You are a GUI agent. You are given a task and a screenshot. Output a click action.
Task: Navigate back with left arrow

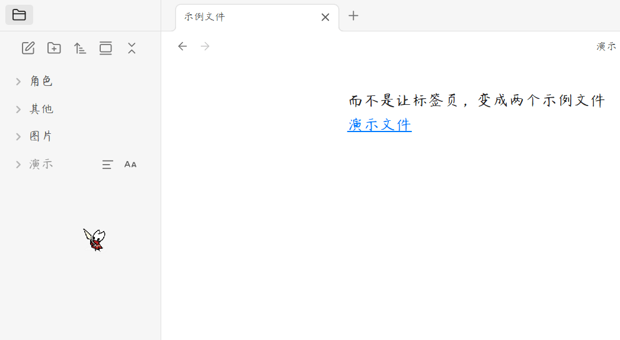(183, 46)
